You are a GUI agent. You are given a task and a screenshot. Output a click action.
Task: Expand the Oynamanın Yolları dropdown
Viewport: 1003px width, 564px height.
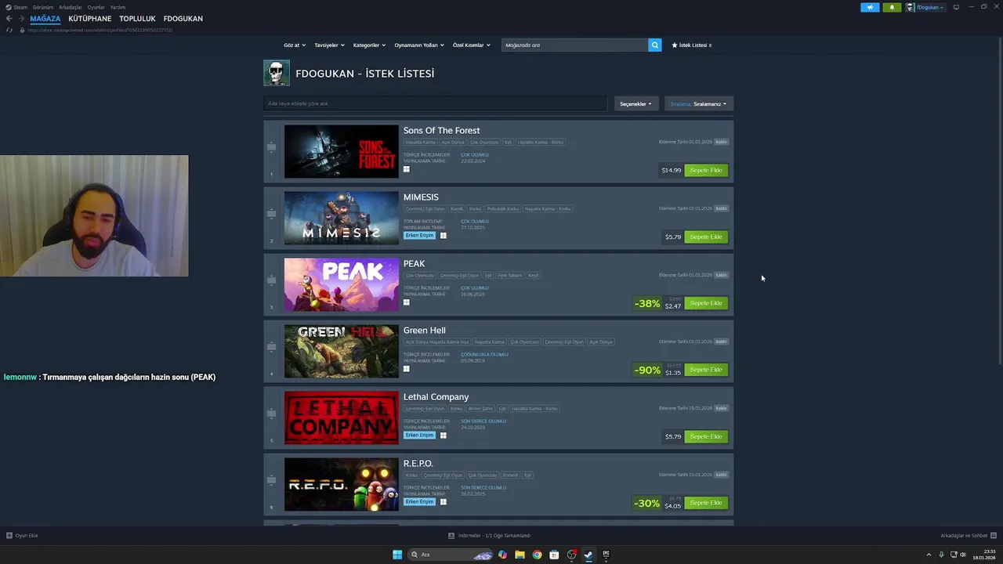[x=419, y=45]
